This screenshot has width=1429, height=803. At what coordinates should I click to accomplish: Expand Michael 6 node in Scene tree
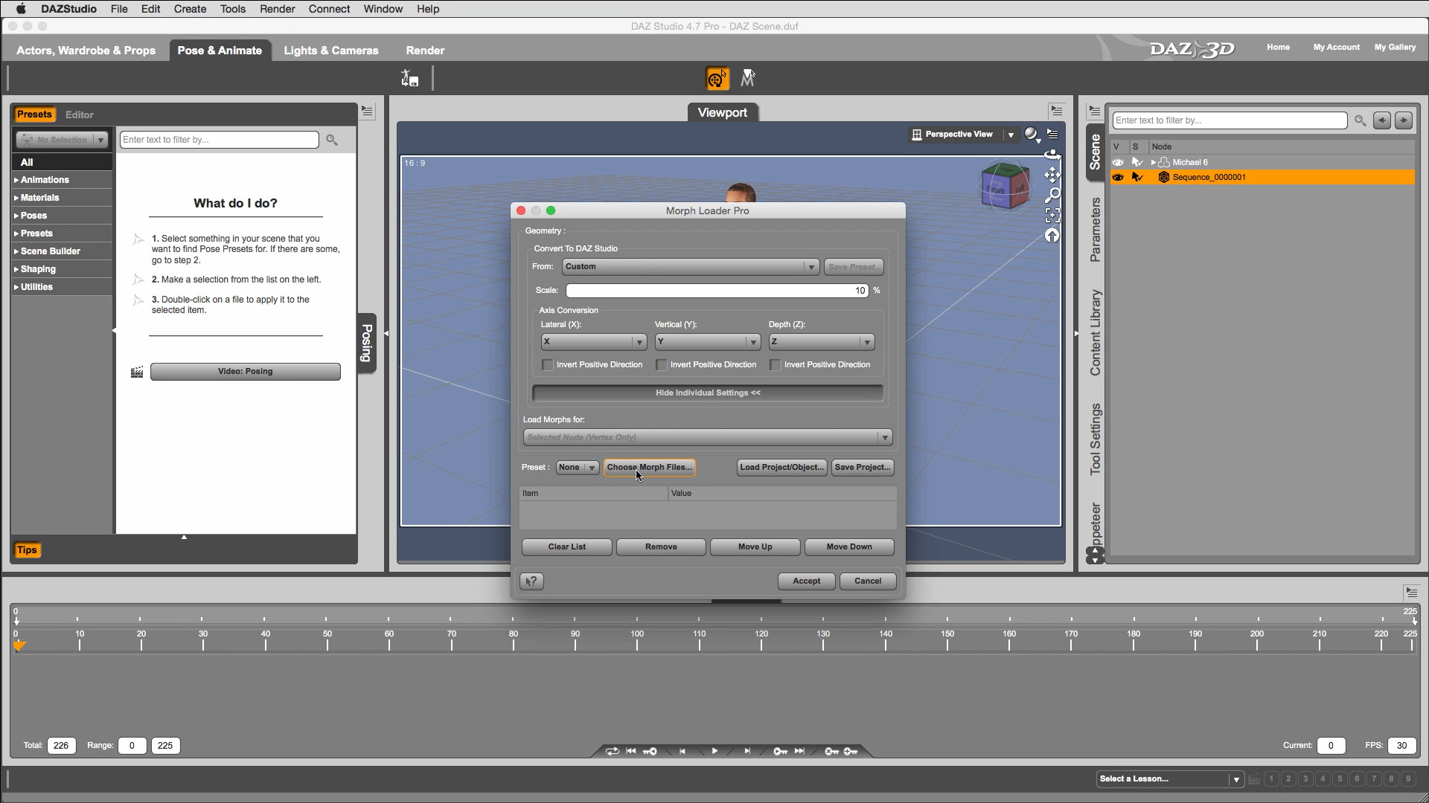pos(1154,162)
